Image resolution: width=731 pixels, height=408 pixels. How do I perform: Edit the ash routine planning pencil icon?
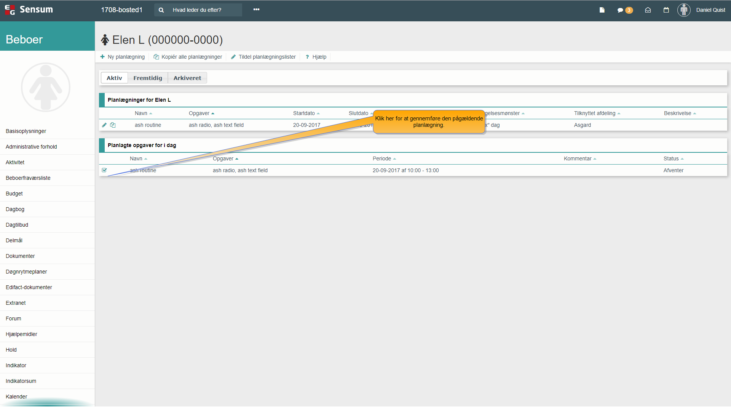[104, 125]
